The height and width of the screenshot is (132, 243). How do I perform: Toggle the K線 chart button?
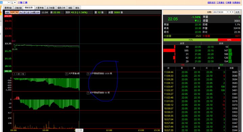coord(7,12)
